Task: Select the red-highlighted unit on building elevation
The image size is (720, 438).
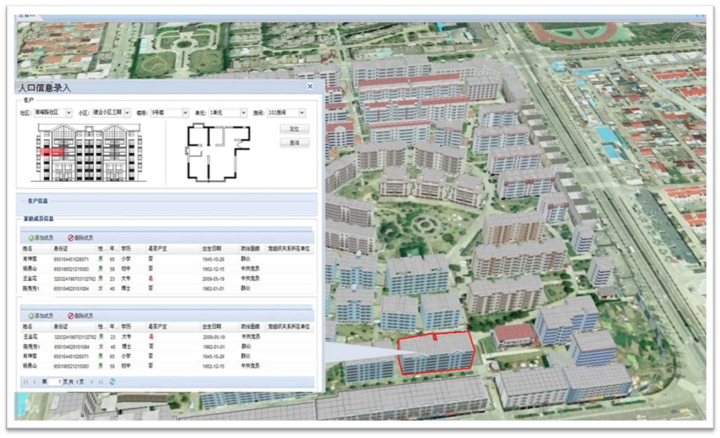Action: (52, 151)
